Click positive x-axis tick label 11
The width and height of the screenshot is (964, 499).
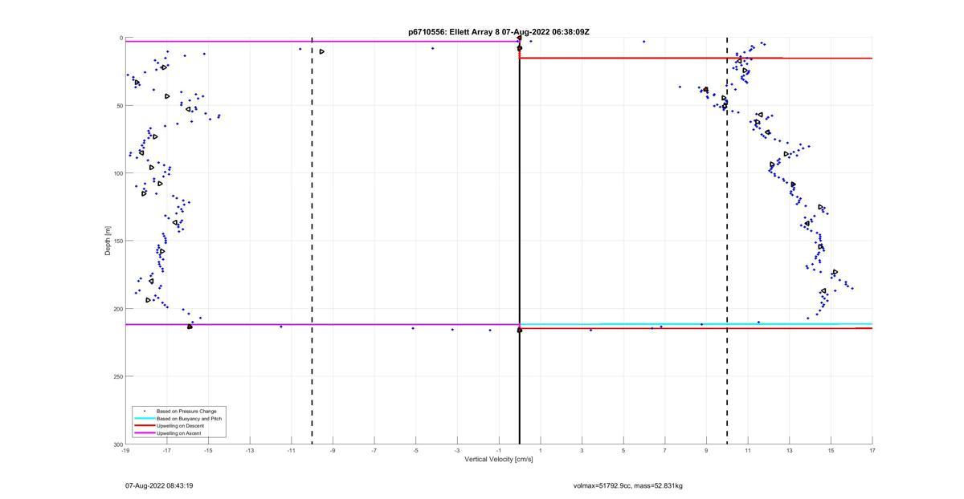748,451
